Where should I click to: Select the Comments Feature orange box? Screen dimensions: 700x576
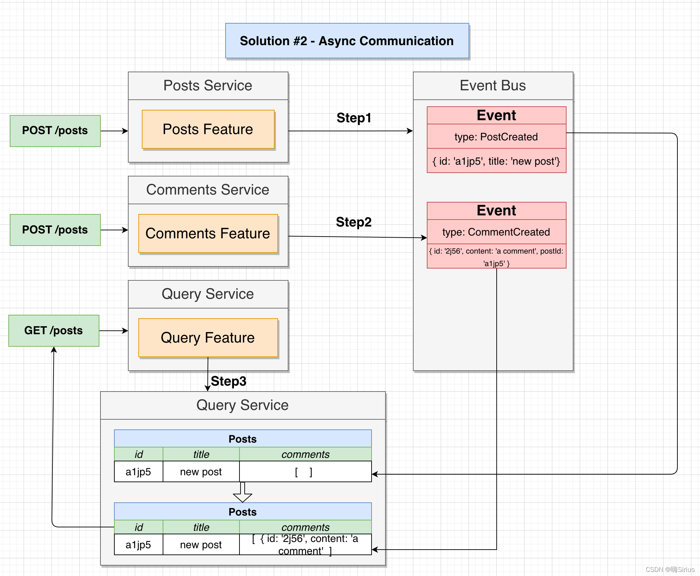tap(208, 233)
